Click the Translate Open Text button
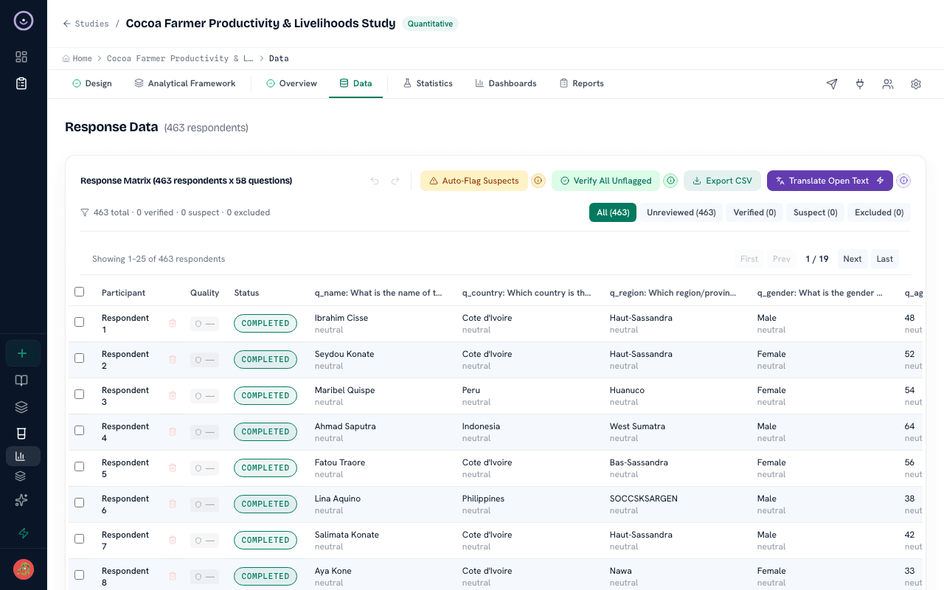The height and width of the screenshot is (590, 944). 830,181
